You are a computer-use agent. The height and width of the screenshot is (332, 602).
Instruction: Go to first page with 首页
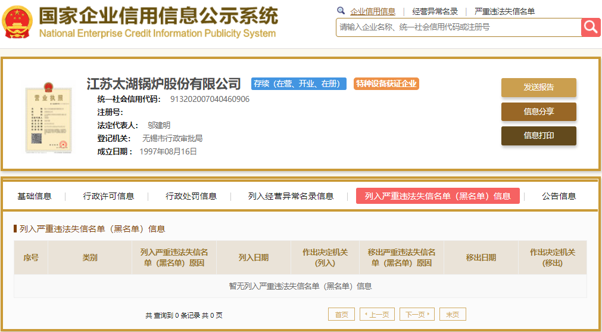pyautogui.click(x=341, y=314)
